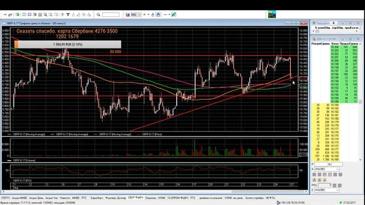Click bid price 16 168 in order book
This screenshot has width=365, height=205.
[335, 159]
